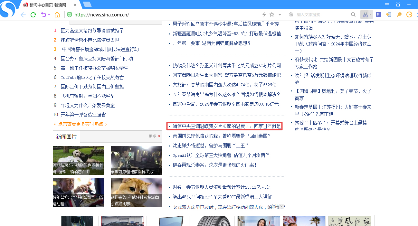Bookmark the page with the star icon
The width and height of the screenshot is (418, 226).
[x=272, y=15]
